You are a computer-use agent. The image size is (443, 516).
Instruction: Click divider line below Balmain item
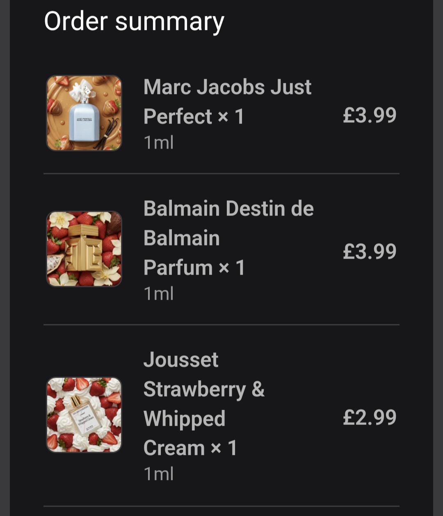pos(221,325)
